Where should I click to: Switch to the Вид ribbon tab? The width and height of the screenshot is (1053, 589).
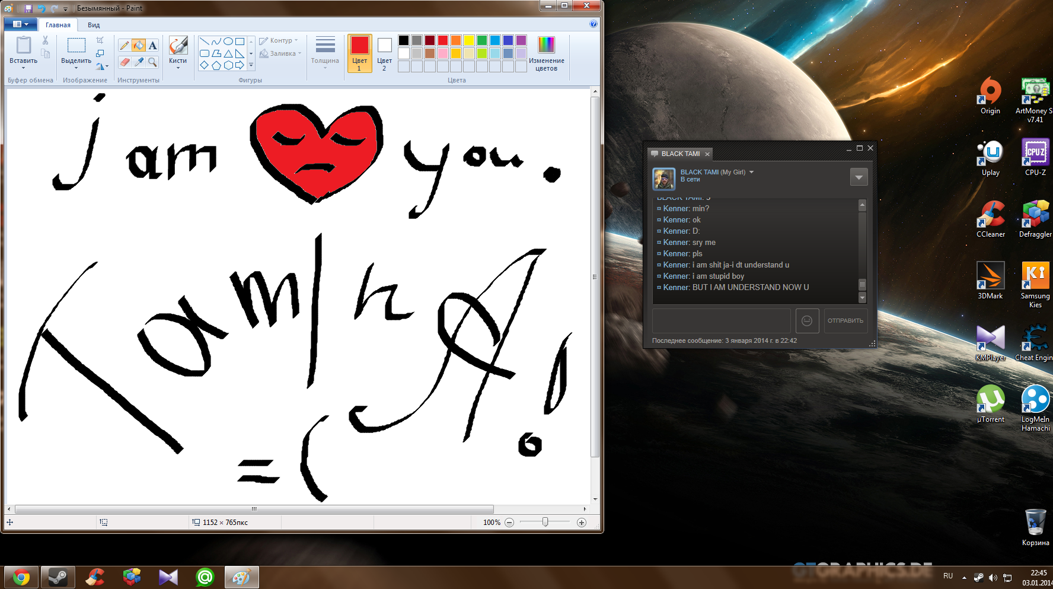pos(94,25)
